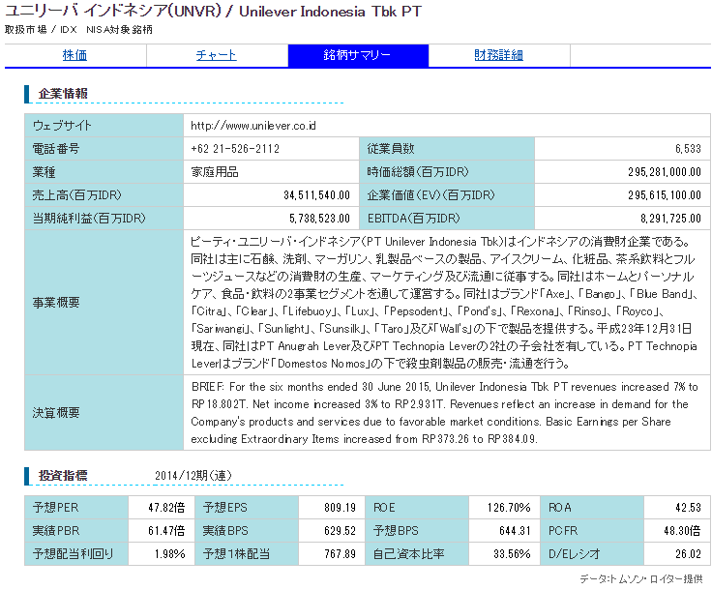
Task: Click the 当期純利益 value 5,738,523.00
Action: pyautogui.click(x=319, y=219)
